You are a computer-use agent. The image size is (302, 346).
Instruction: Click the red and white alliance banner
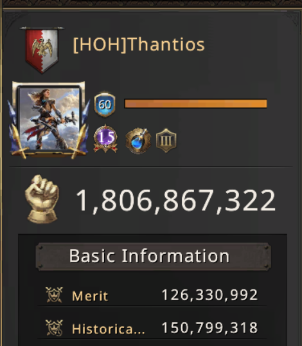pyautogui.click(x=42, y=50)
